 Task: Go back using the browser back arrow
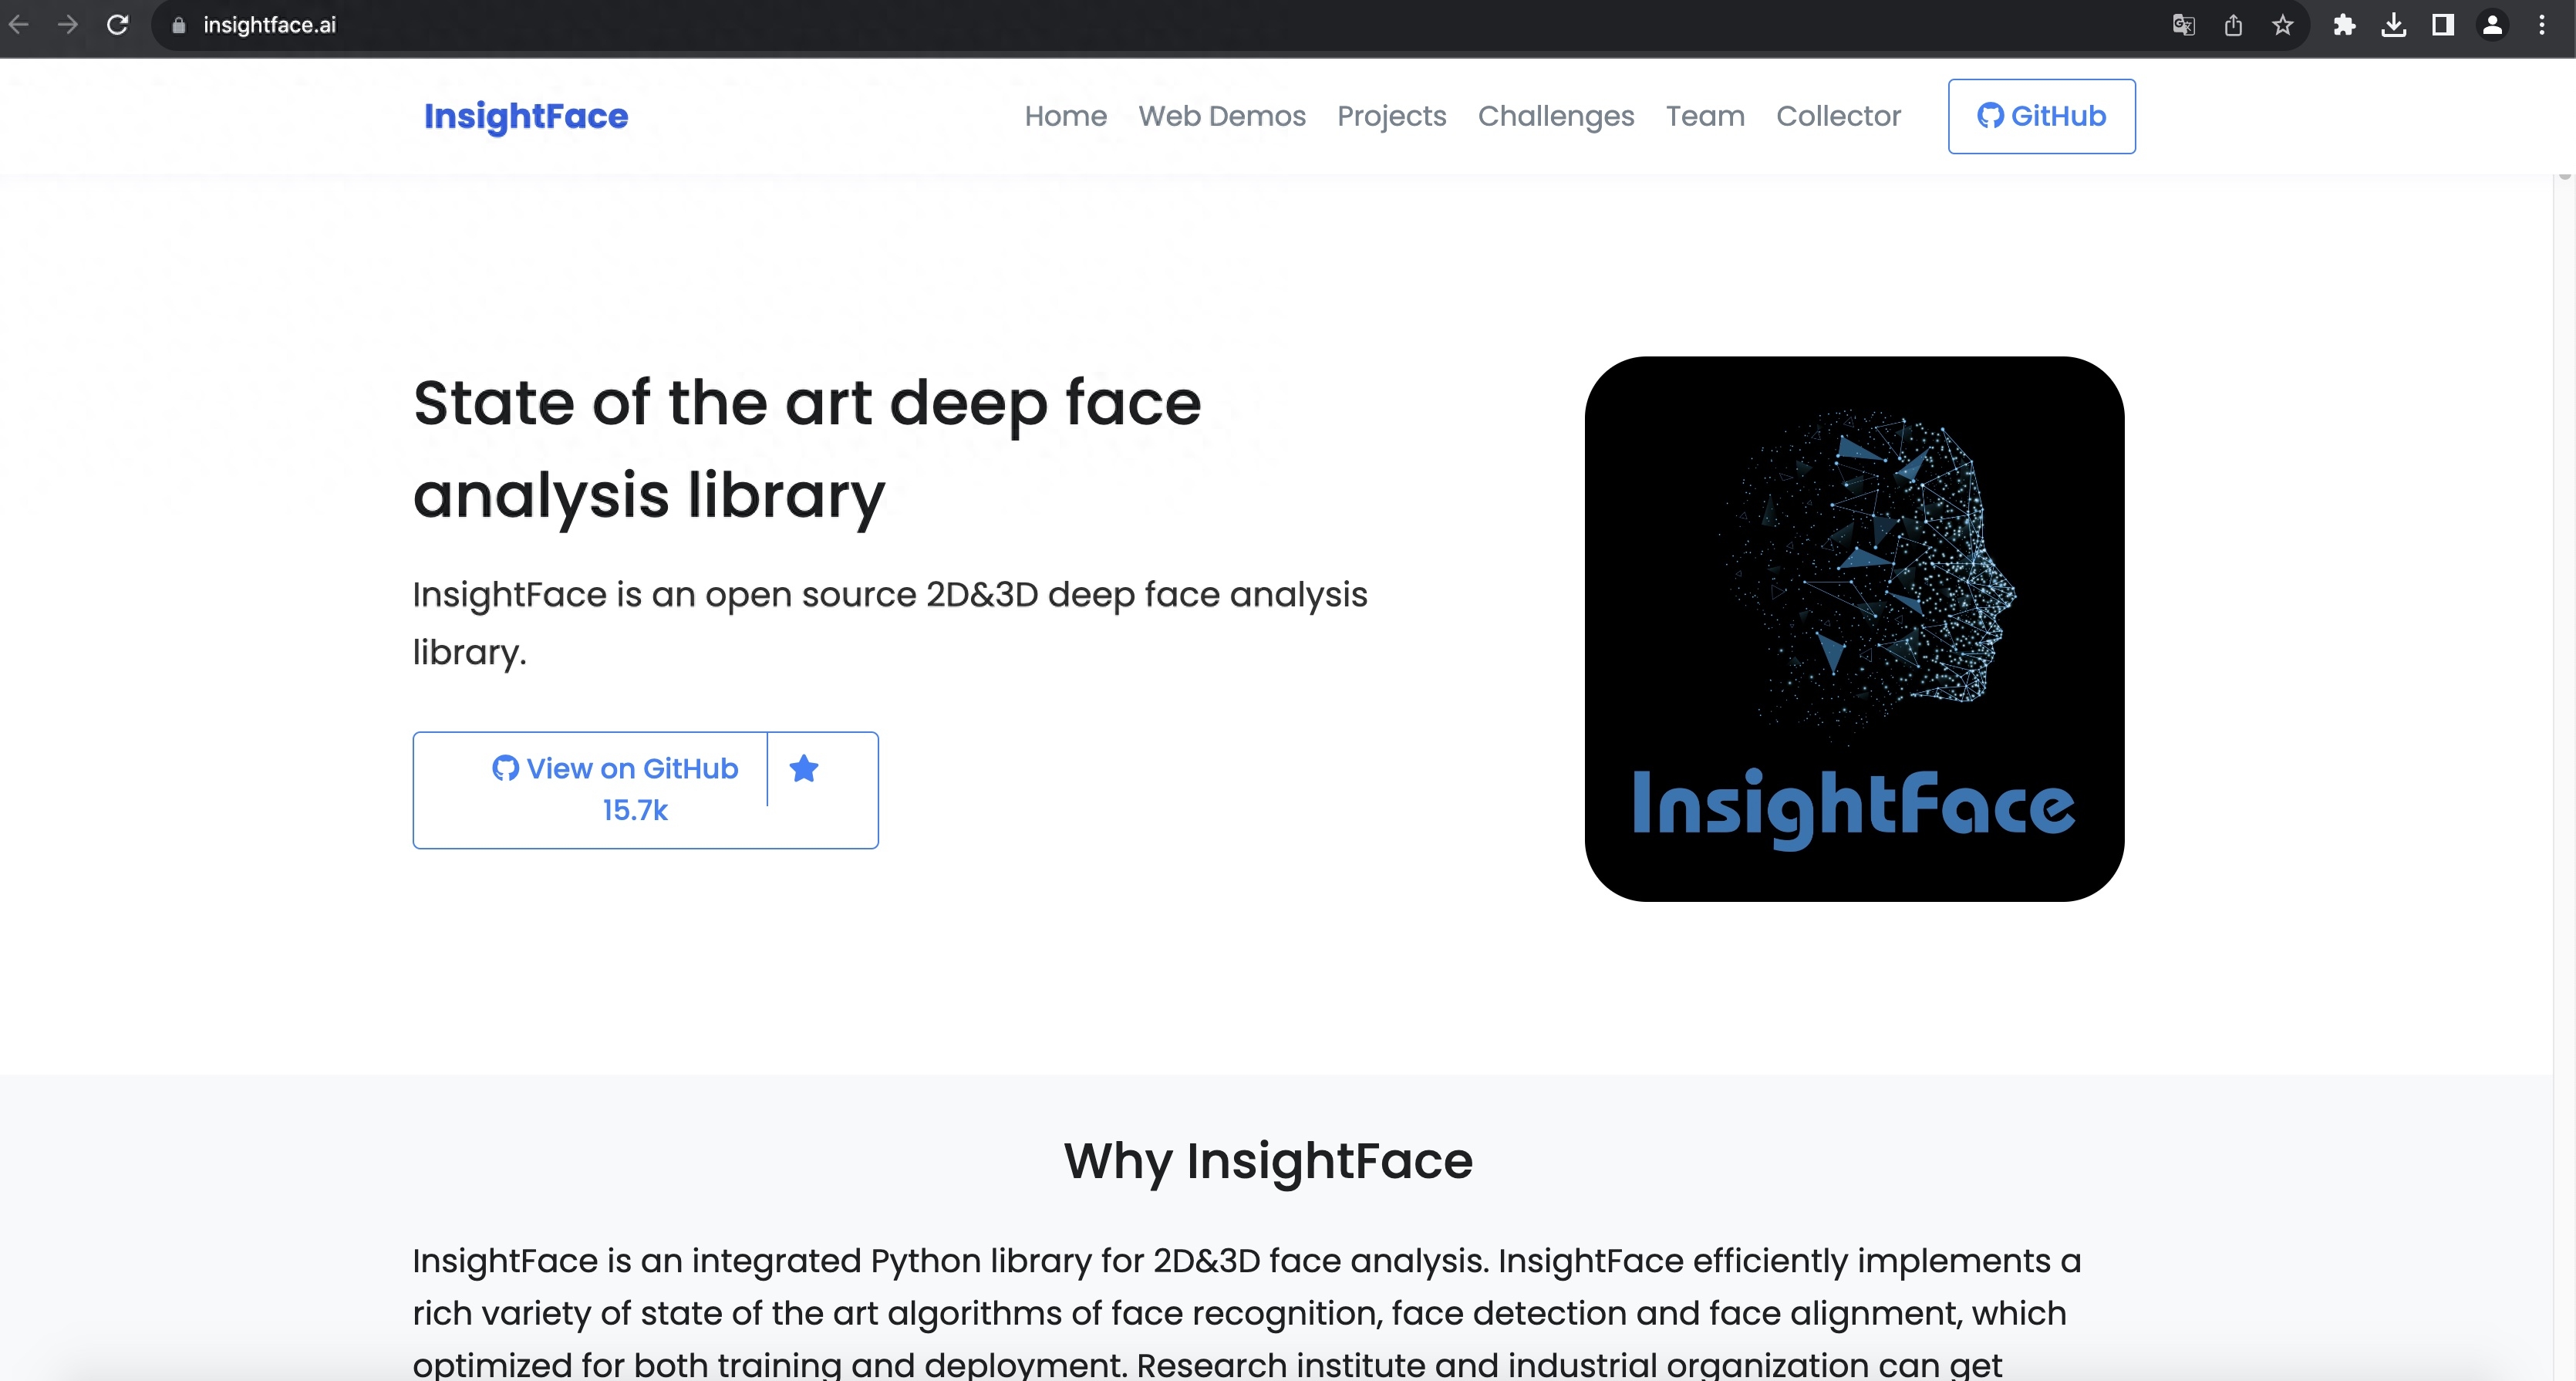(x=18, y=24)
